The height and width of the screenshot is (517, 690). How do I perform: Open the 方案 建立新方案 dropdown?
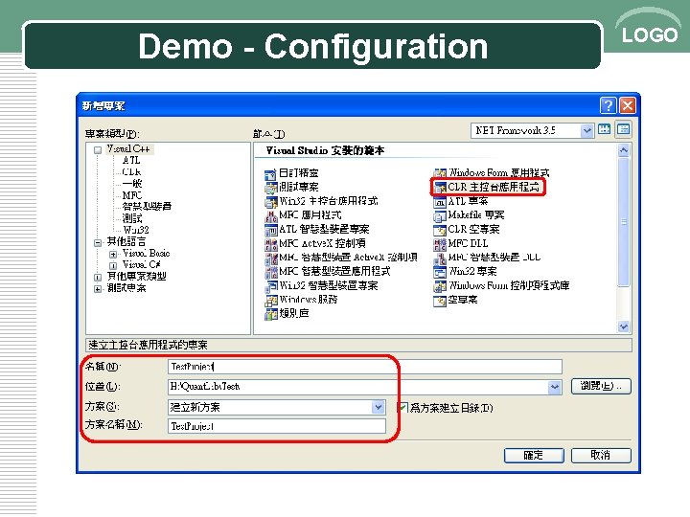click(x=378, y=407)
